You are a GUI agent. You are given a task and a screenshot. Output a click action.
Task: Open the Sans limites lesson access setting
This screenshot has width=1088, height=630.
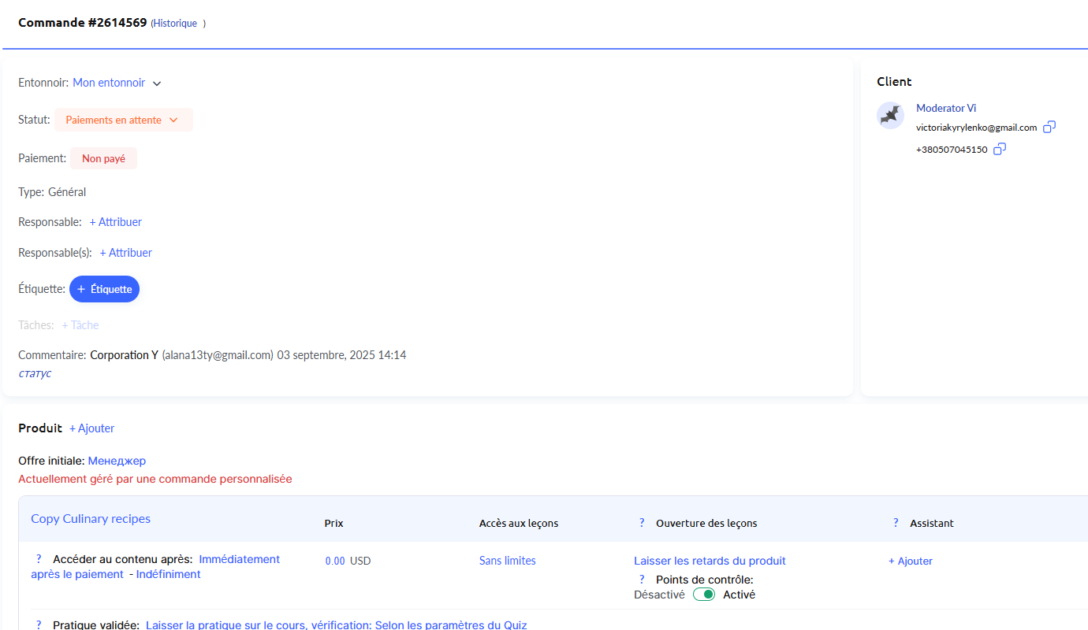click(507, 561)
